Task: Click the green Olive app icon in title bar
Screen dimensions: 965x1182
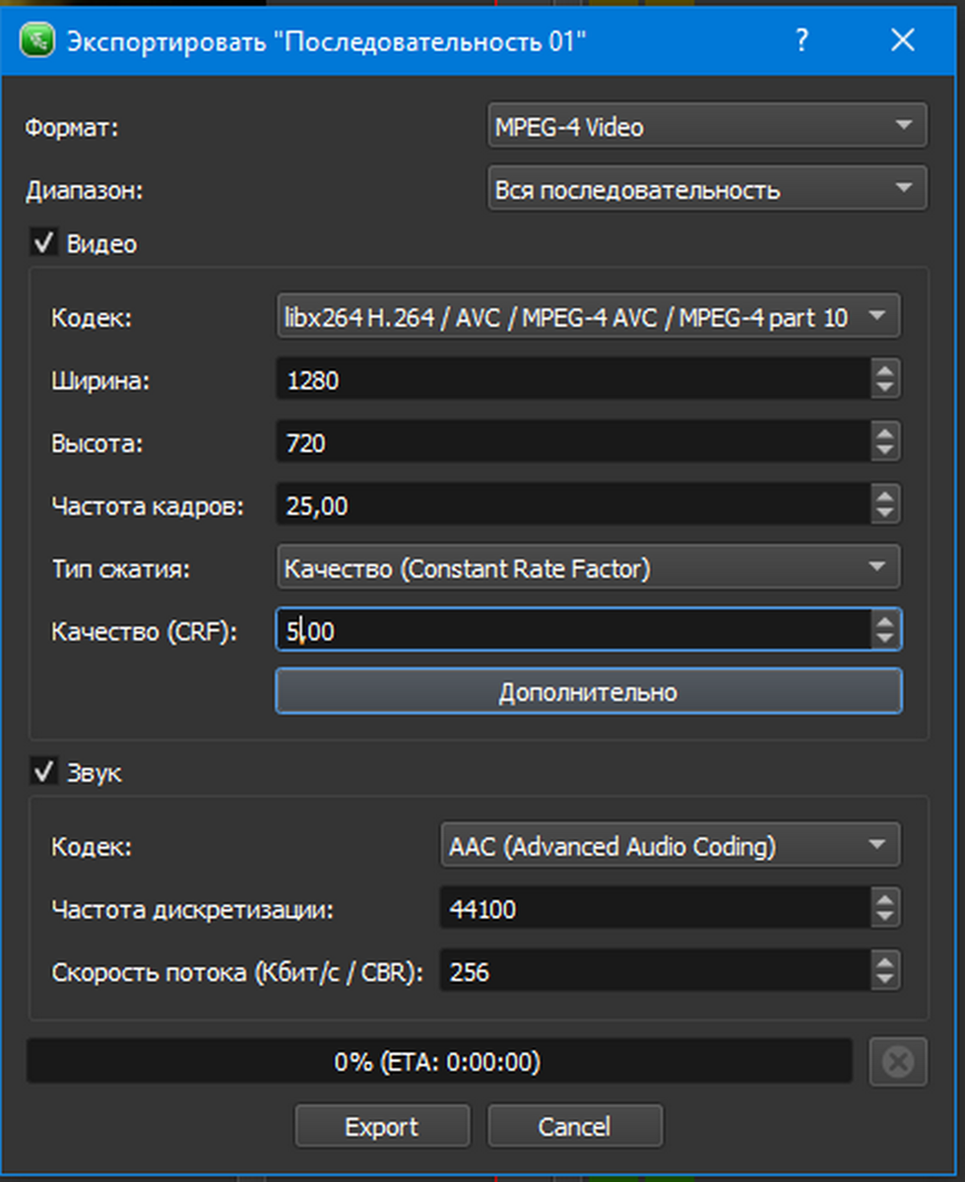Action: [37, 40]
